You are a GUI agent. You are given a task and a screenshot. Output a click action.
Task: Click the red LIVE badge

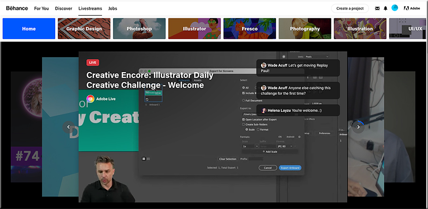(x=93, y=62)
